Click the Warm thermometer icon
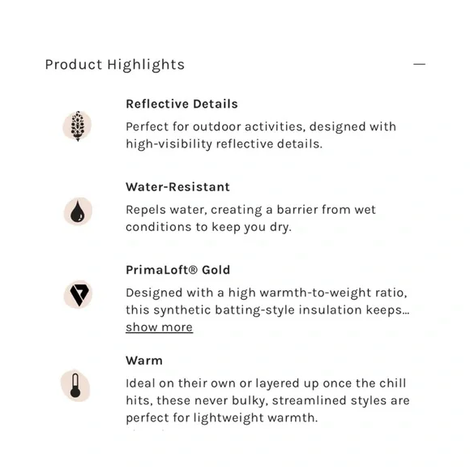Viewport: 470px width, 470px height. point(75,386)
